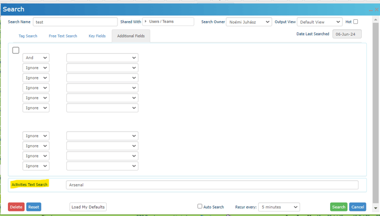The width and height of the screenshot is (380, 216).
Task: Click Load My Defaults button
Action: 88,207
